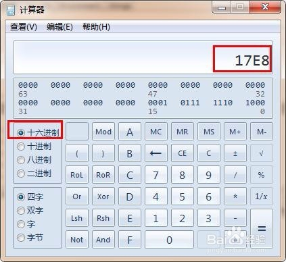Click the number 9 key
This screenshot has width=286, height=262.
(209, 175)
